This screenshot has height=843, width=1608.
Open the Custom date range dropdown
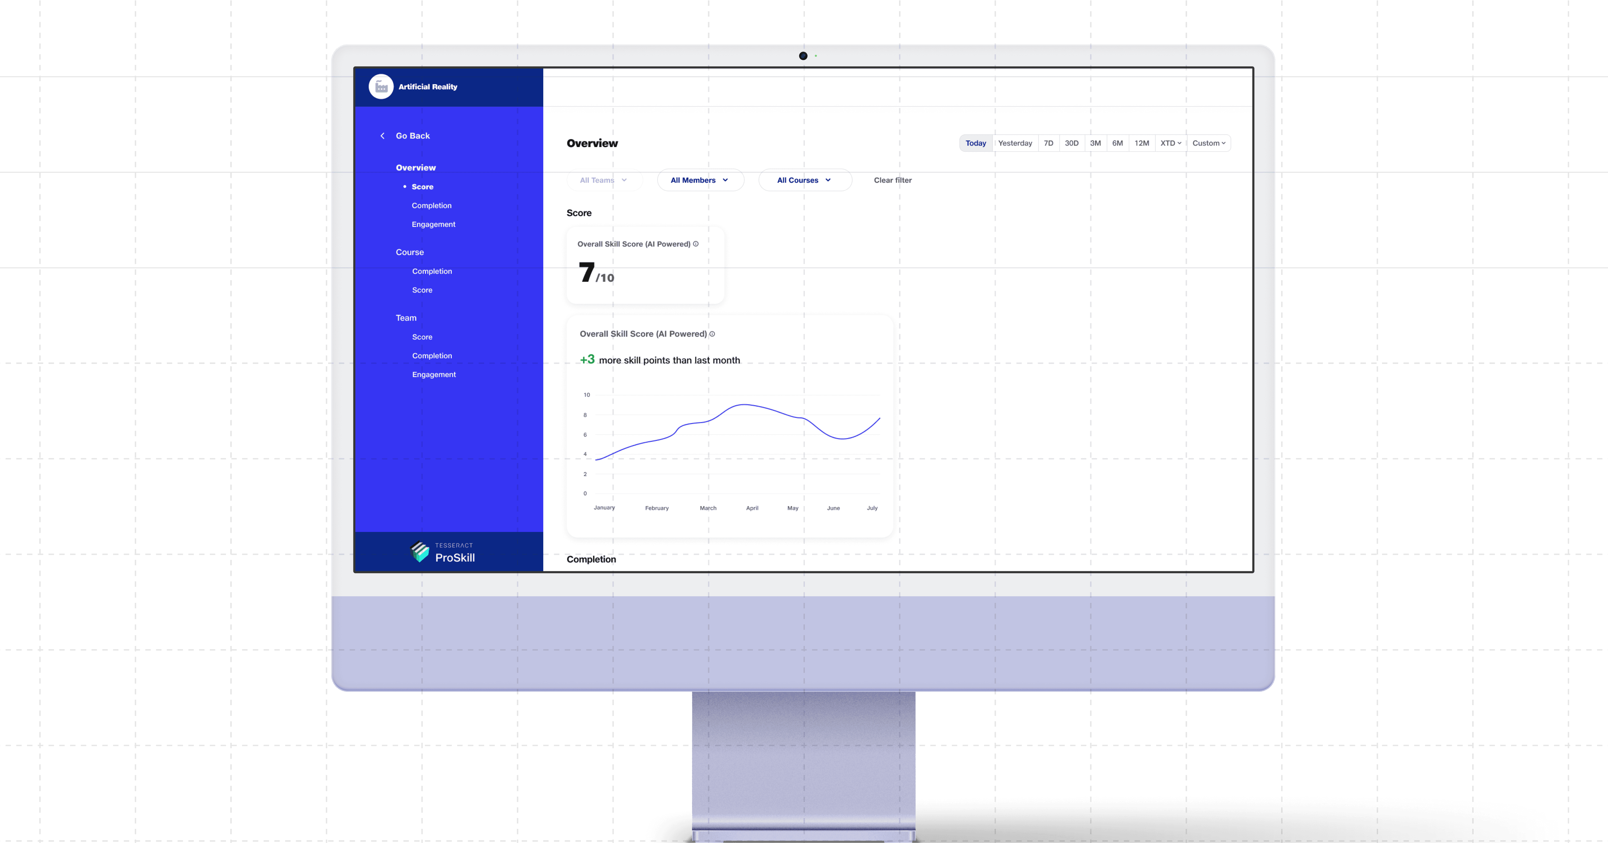pos(1209,144)
